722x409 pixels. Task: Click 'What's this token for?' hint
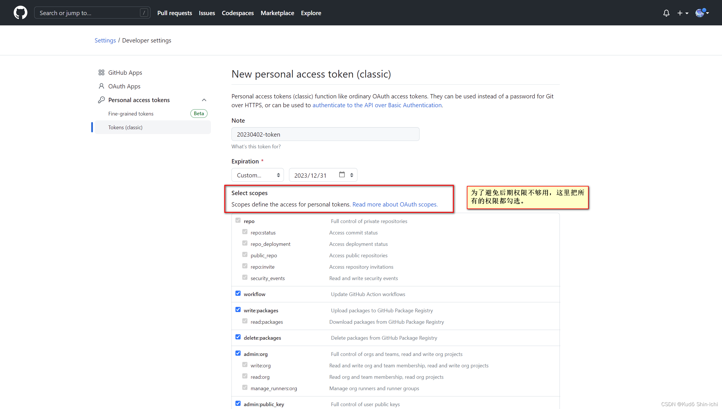[x=256, y=146]
